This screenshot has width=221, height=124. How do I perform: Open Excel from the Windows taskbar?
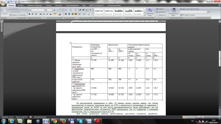pyautogui.click(x=20, y=121)
